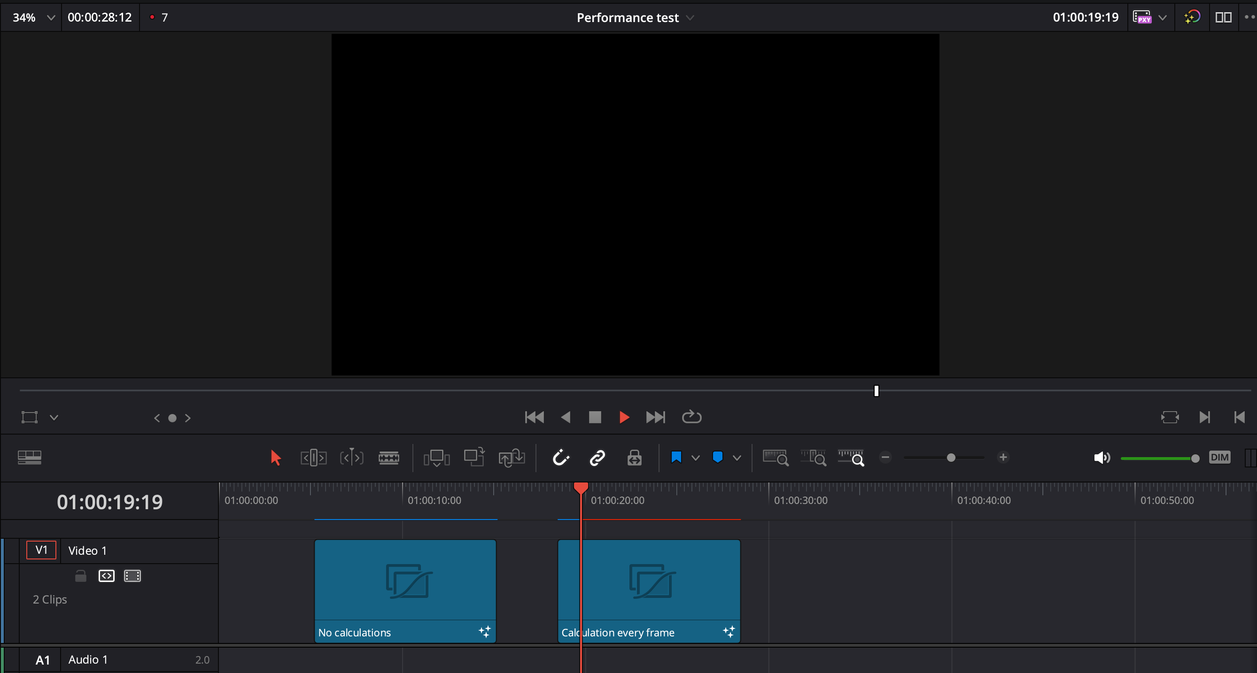1257x673 pixels.
Task: Click the timeline zoom slider handle
Action: click(951, 458)
